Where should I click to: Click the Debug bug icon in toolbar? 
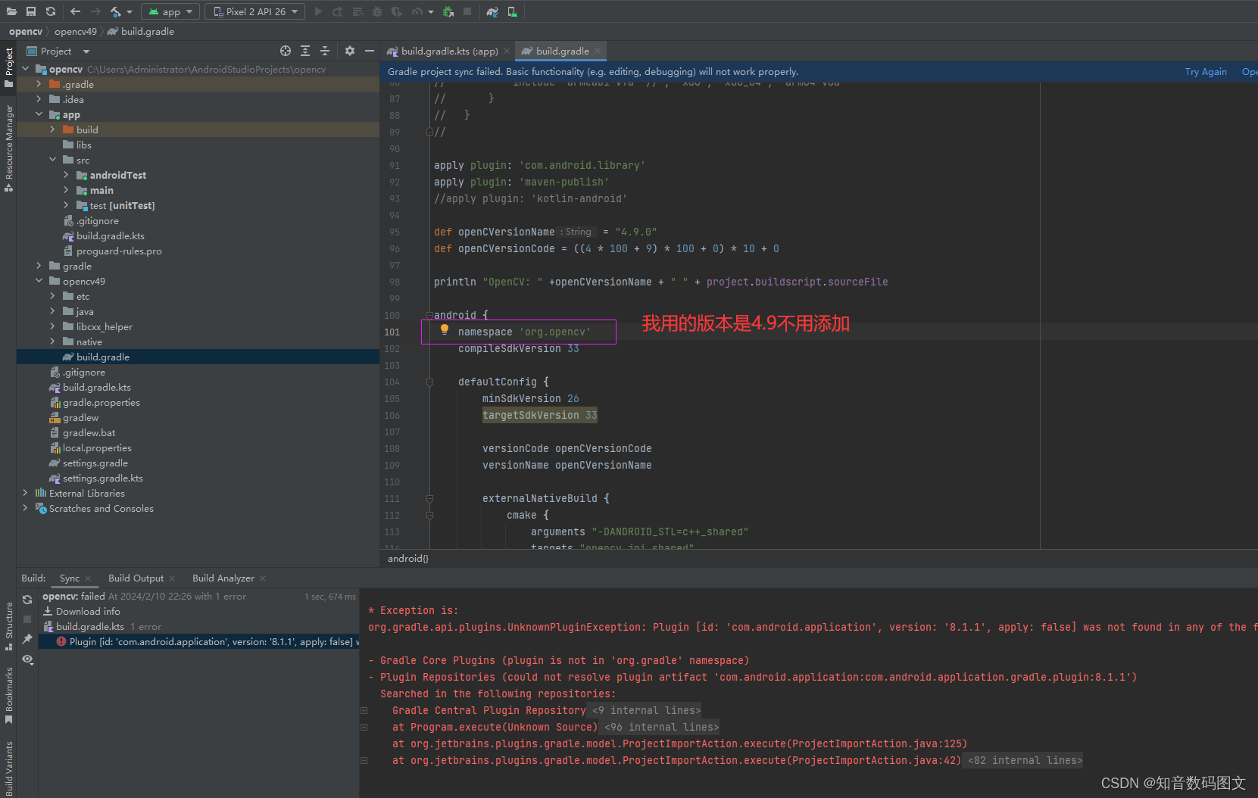coord(376,11)
